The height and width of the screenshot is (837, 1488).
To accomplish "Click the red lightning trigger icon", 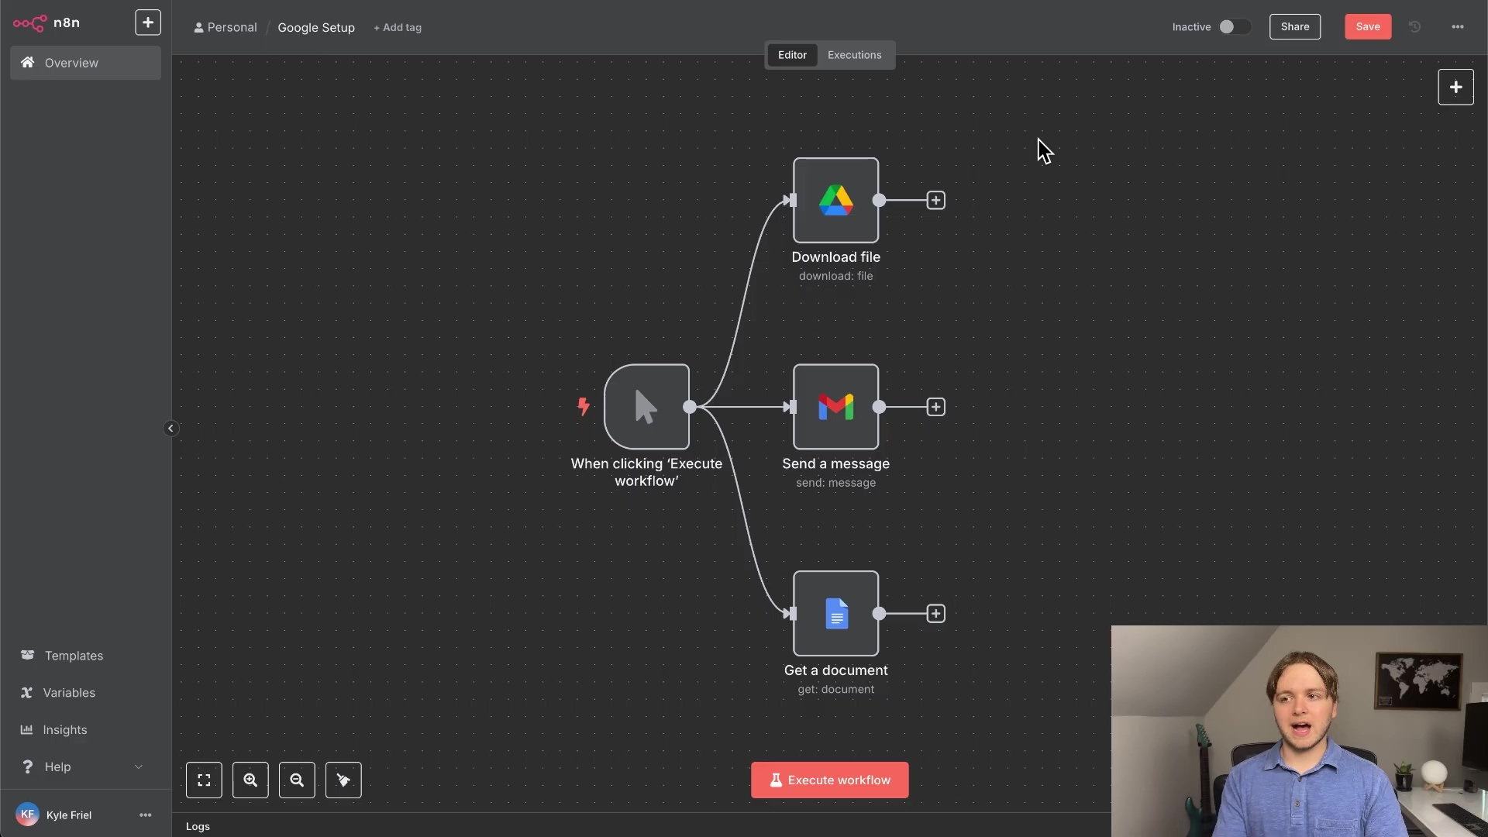I will (584, 406).
